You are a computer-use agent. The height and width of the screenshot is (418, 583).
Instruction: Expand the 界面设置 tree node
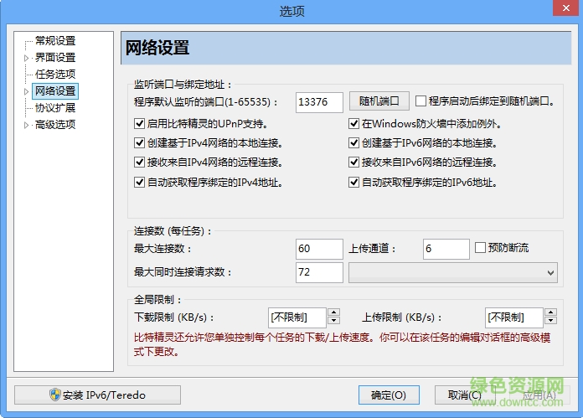click(27, 58)
